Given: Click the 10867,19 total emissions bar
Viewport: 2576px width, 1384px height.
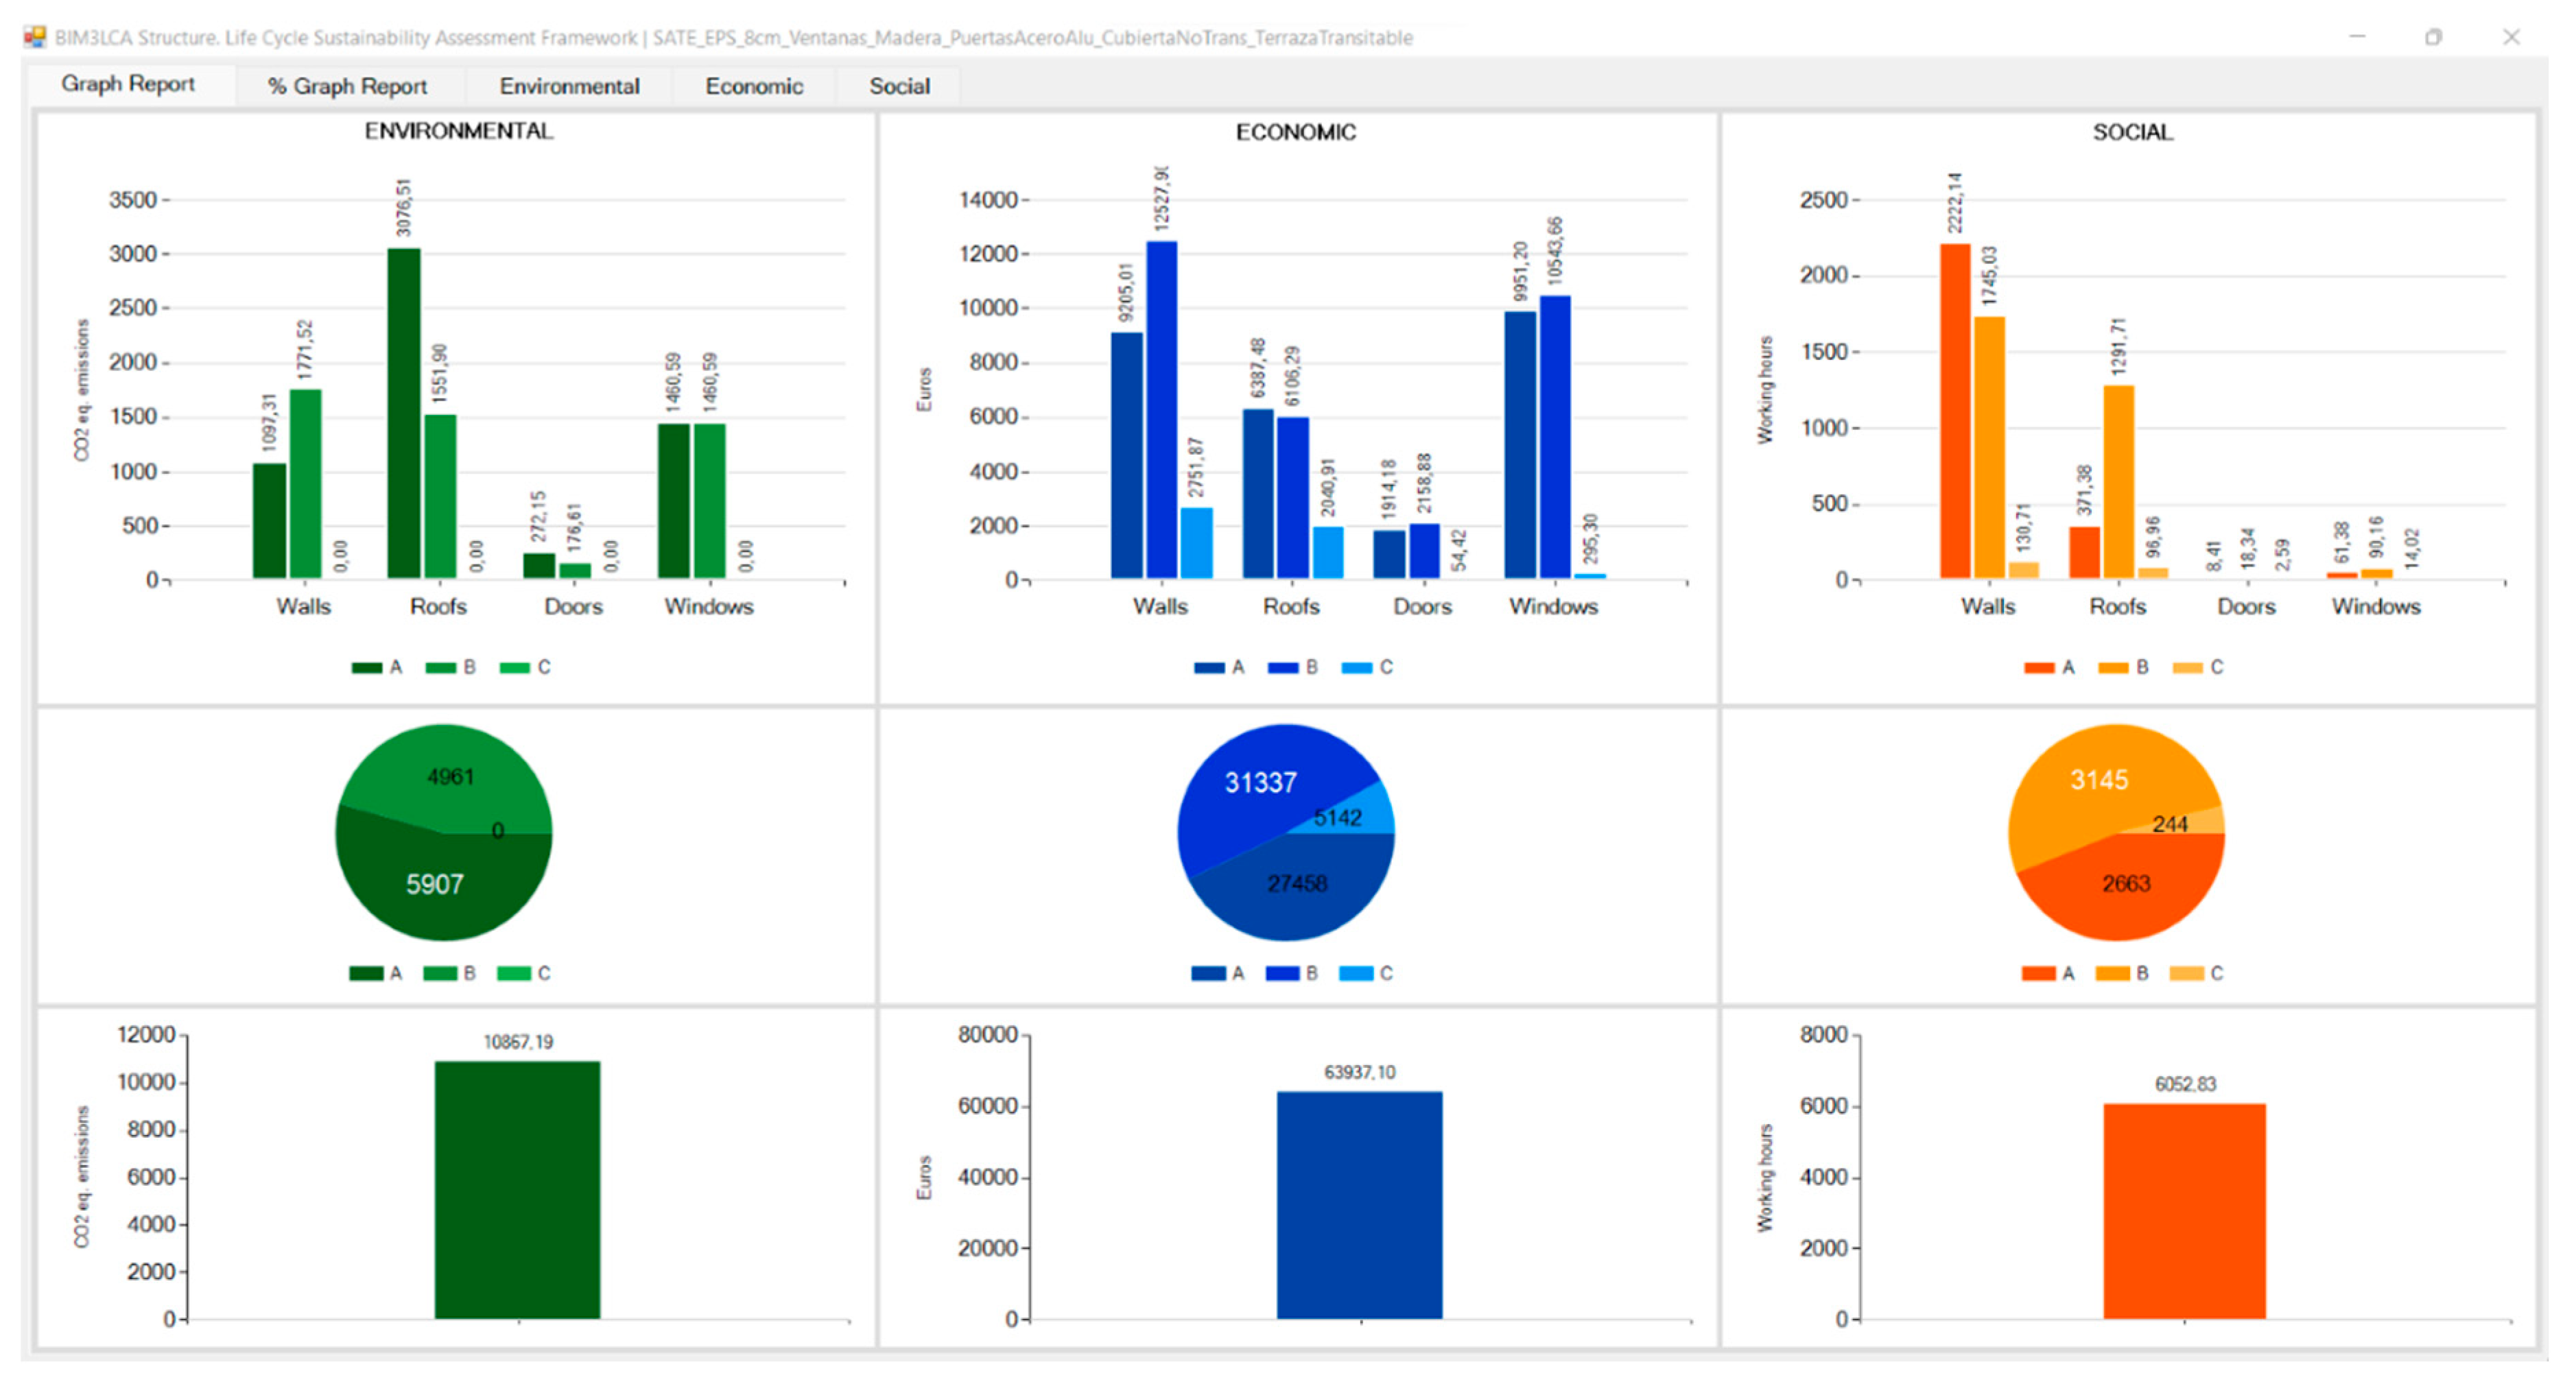Looking at the screenshot, I should (517, 1190).
